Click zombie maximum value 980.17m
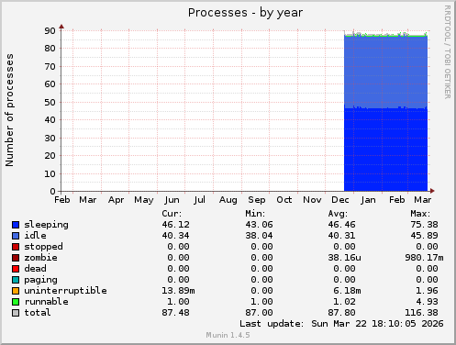 425,258
